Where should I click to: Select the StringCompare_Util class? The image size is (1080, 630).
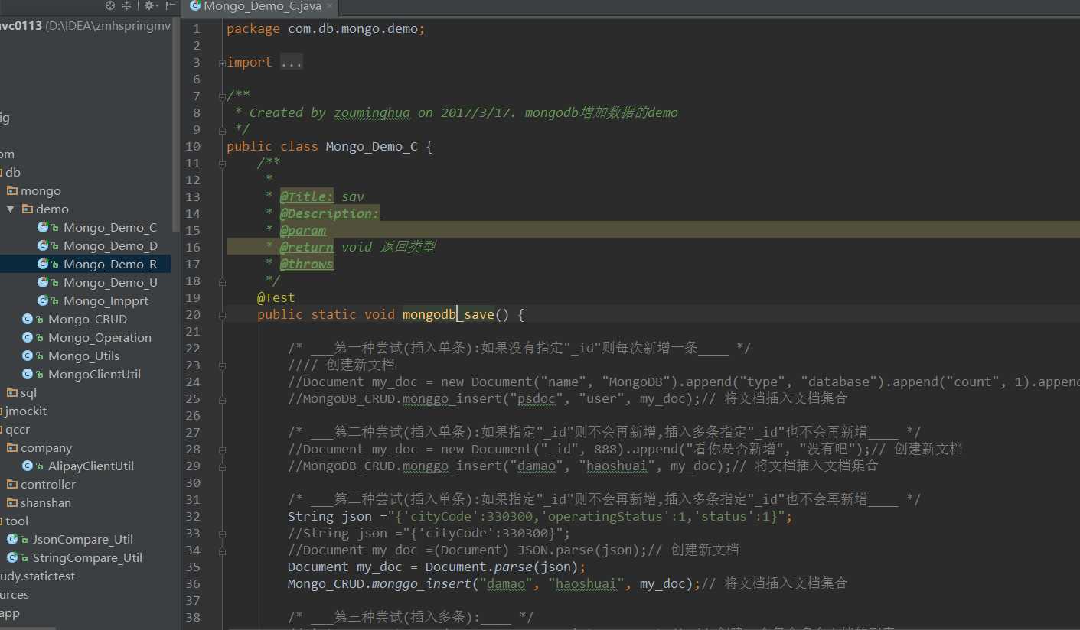87,557
